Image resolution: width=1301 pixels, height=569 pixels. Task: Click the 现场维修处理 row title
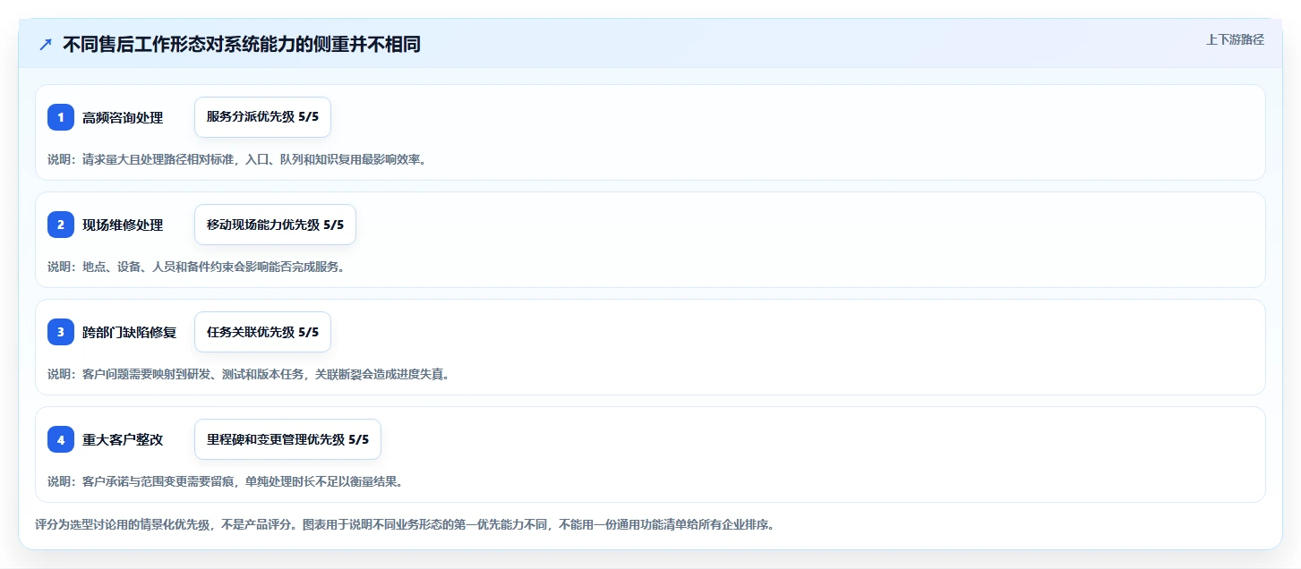point(123,225)
